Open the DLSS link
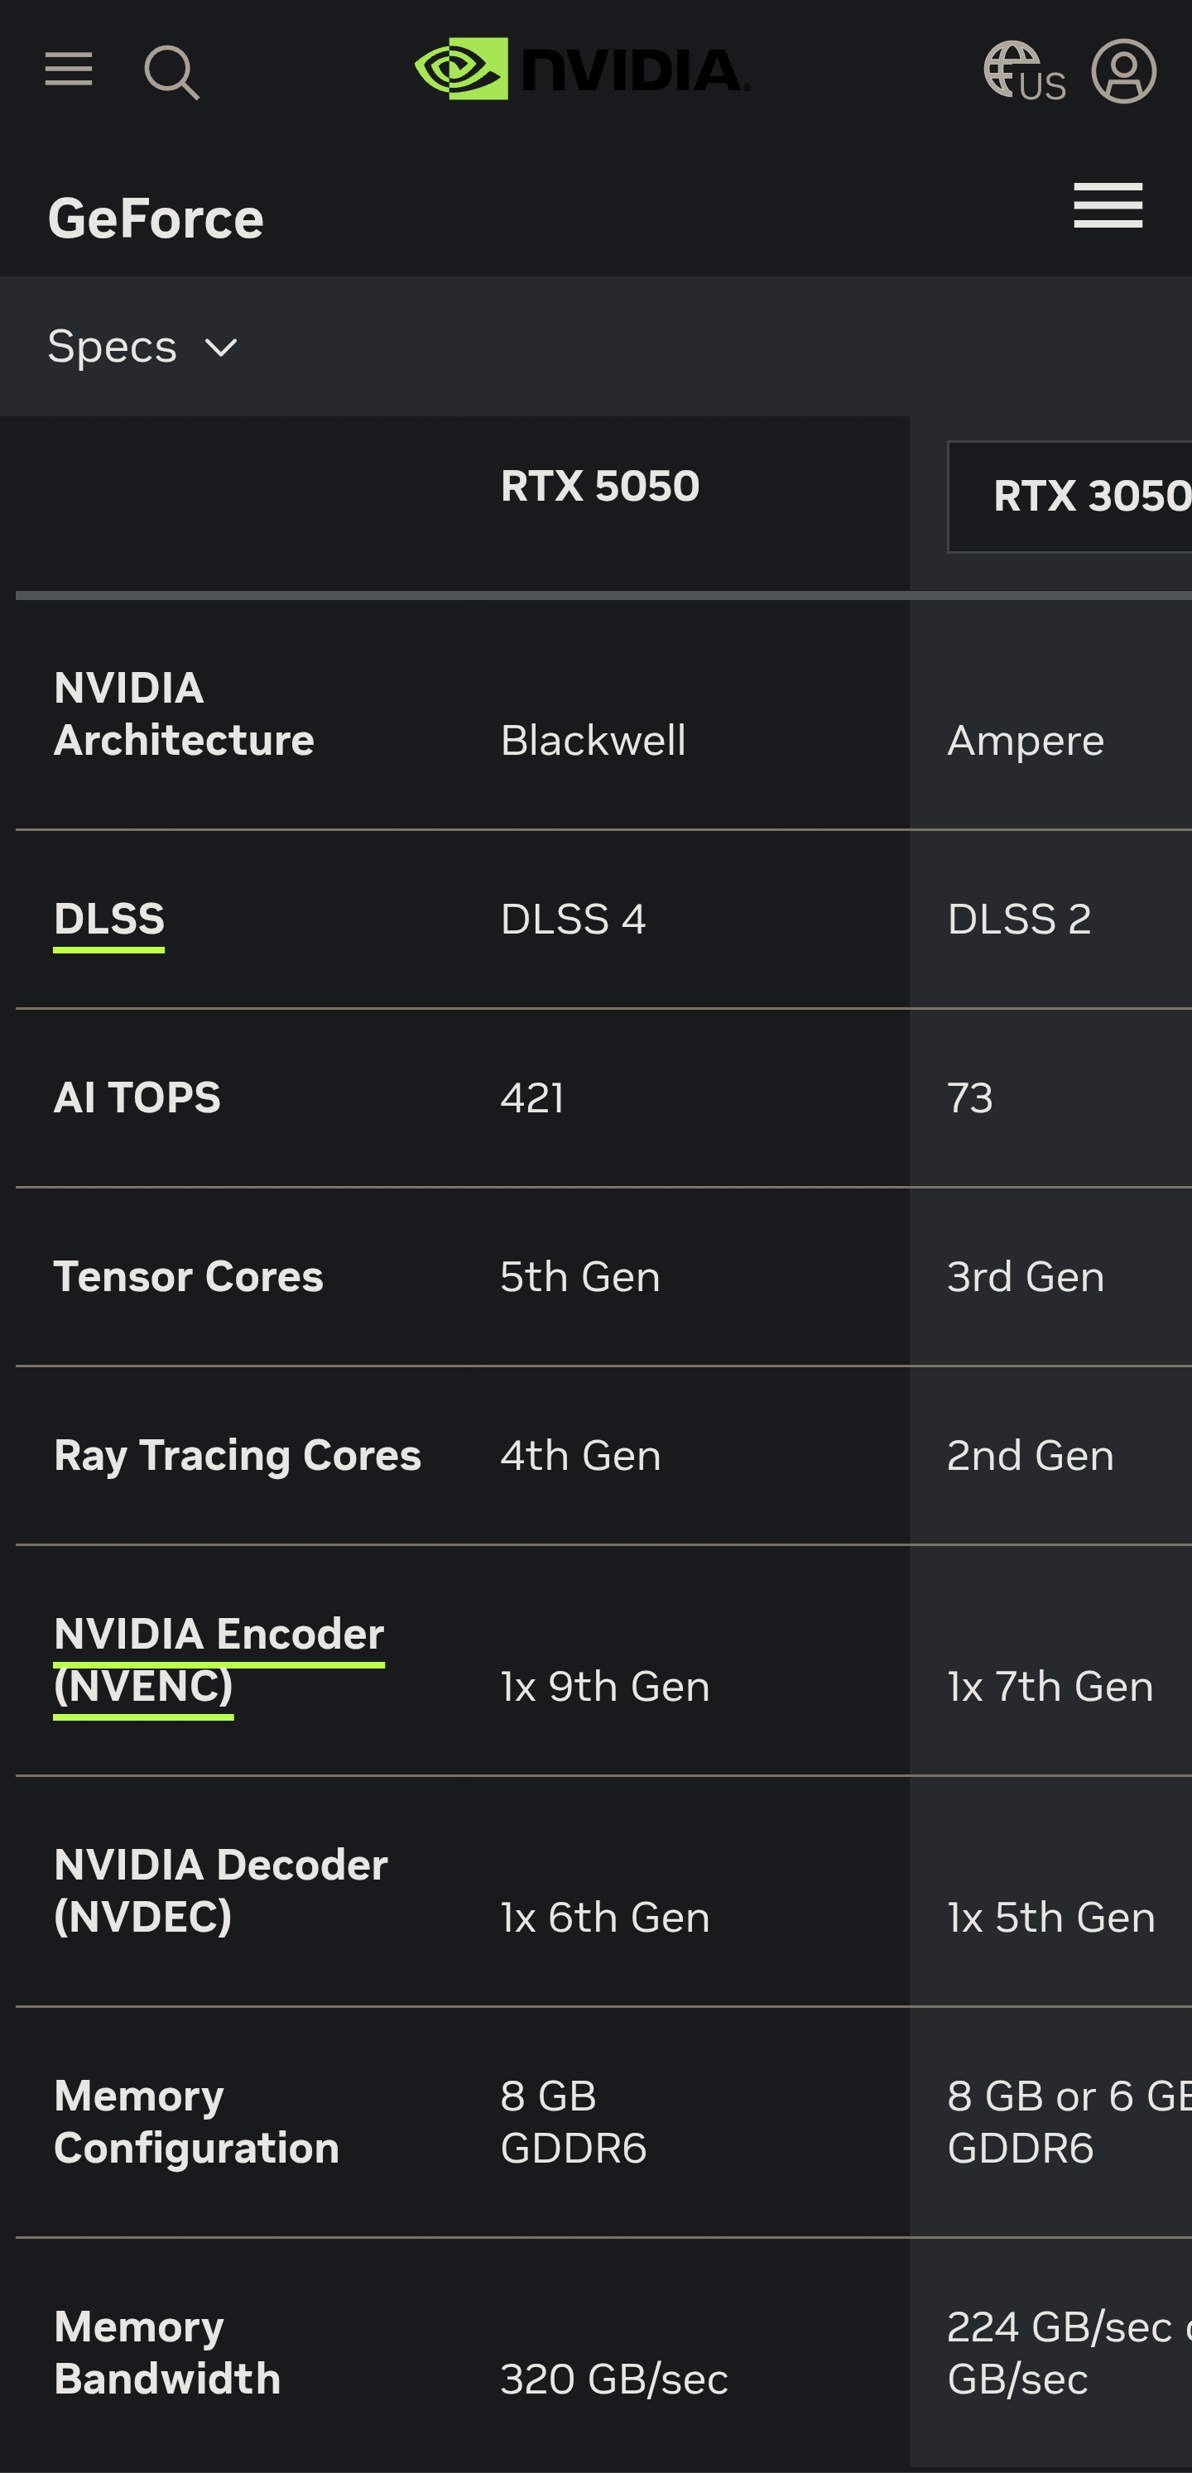The width and height of the screenshot is (1192, 2473). click(109, 920)
